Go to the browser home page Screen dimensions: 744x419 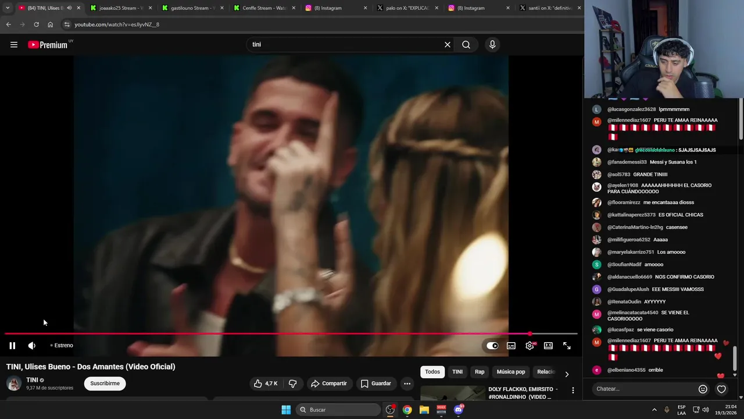[x=51, y=24]
